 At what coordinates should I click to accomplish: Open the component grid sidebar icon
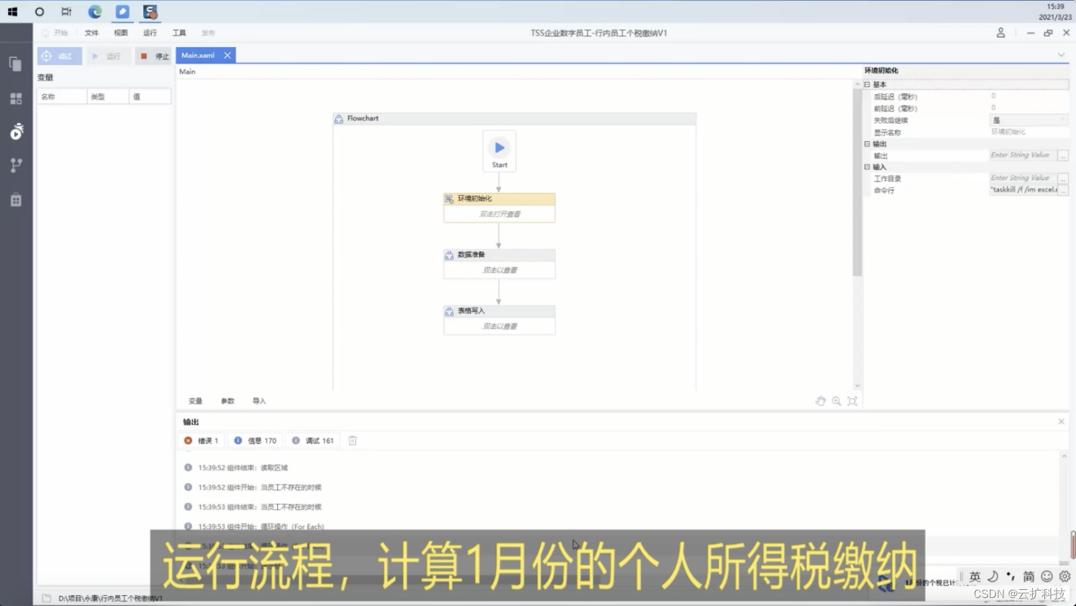(16, 98)
